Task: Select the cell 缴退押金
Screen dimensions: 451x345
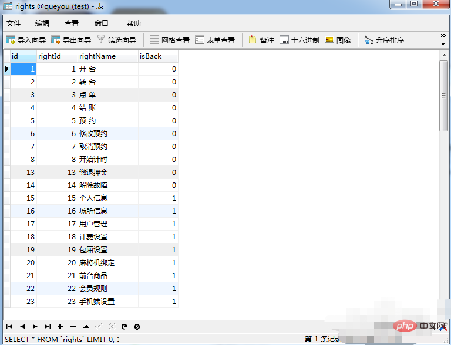Action: pyautogui.click(x=108, y=172)
